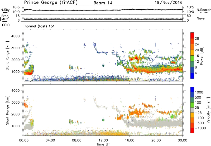Click the 'Slant Range [km]' label on velocity panel
Screen dimensions: 211x146
click(7, 110)
